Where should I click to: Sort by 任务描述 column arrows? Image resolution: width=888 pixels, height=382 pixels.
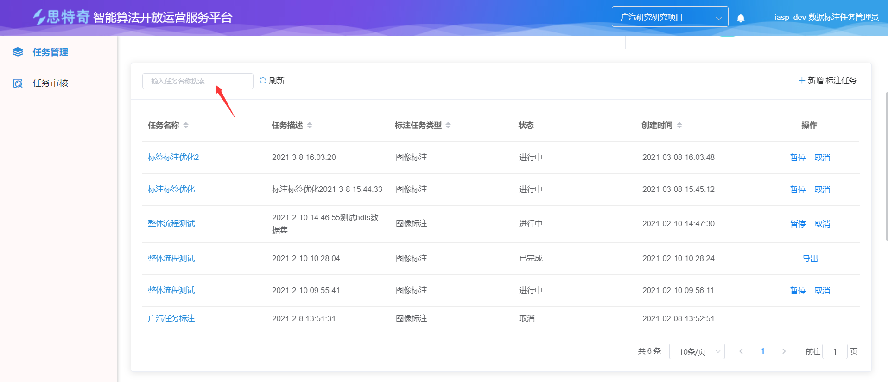coord(310,125)
